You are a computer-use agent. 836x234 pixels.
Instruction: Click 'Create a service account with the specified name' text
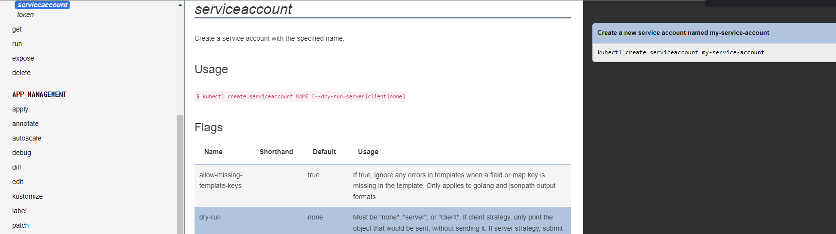point(269,38)
